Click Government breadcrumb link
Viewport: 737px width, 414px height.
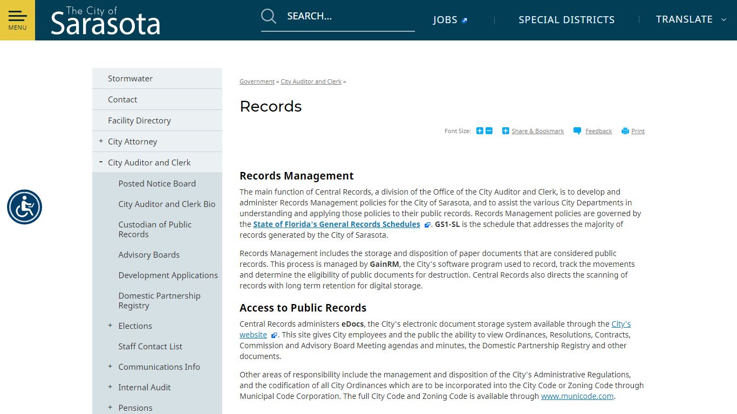257,81
